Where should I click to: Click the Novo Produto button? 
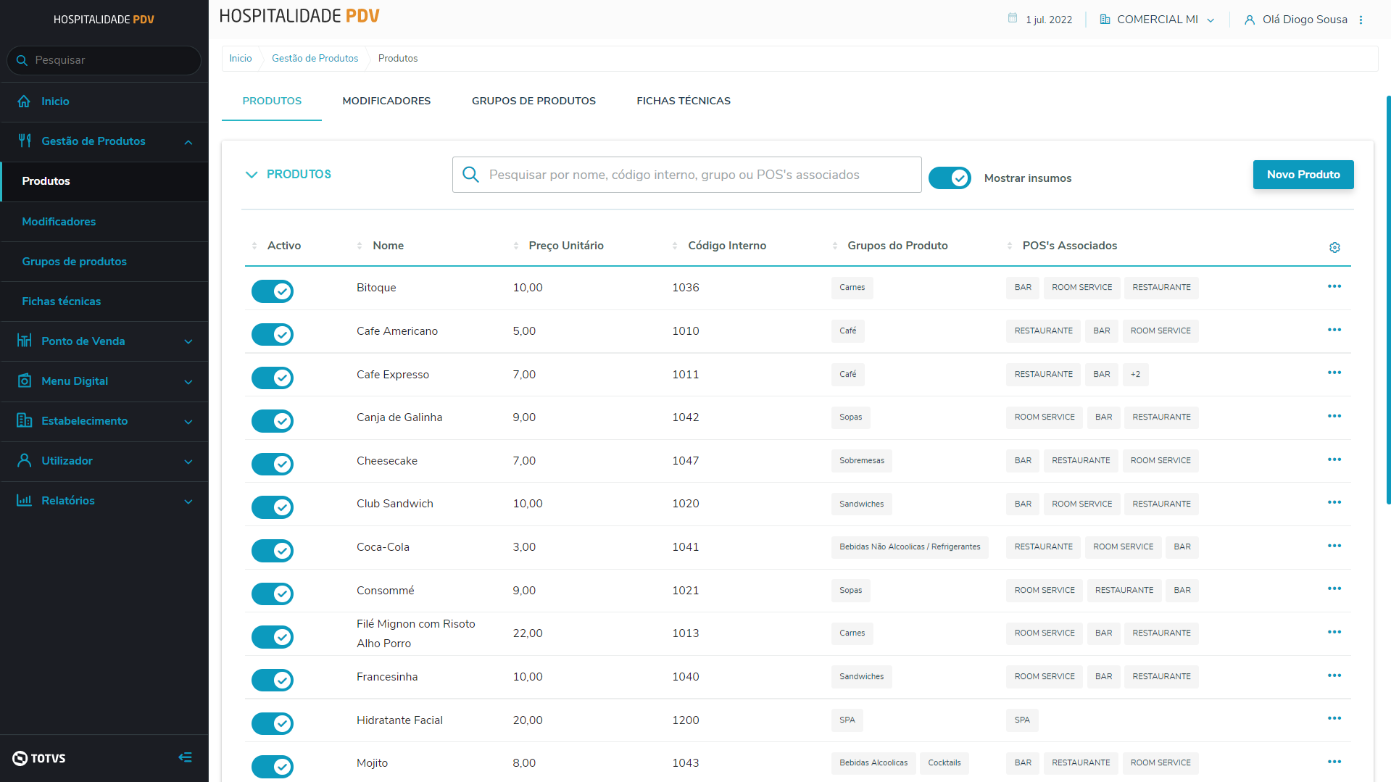[x=1303, y=175]
